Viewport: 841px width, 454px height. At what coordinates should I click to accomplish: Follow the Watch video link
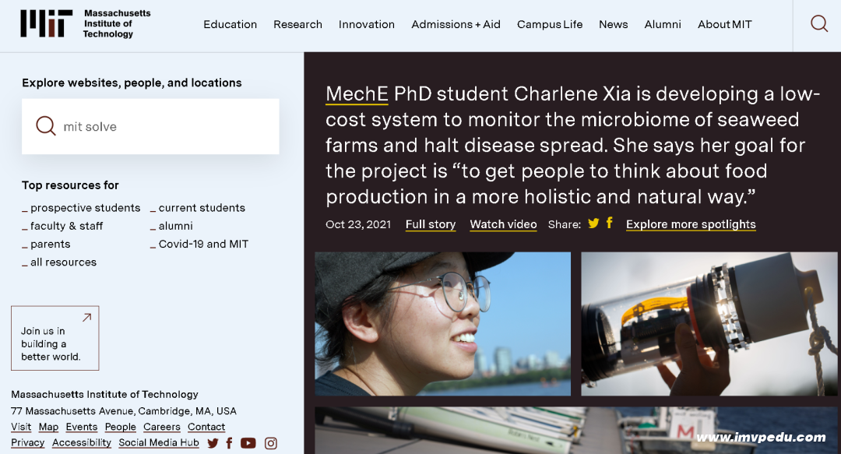tap(503, 224)
